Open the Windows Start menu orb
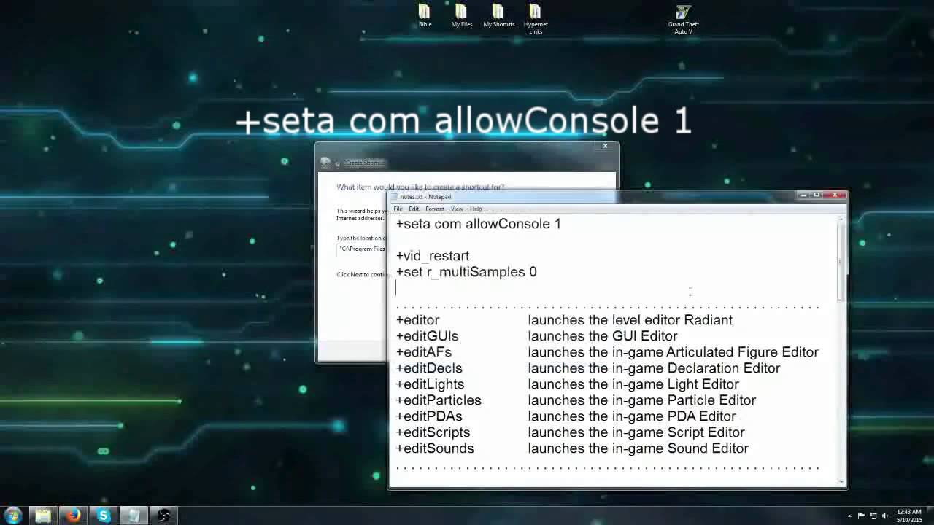 pos(13,516)
